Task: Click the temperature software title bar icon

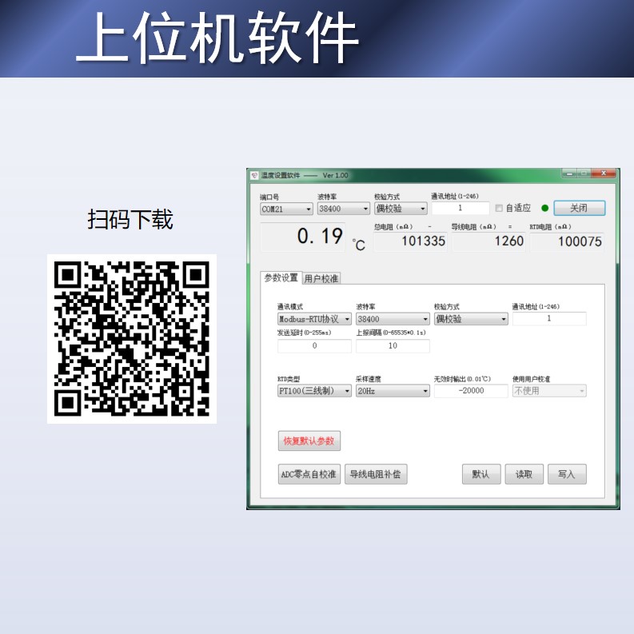Action: click(254, 175)
